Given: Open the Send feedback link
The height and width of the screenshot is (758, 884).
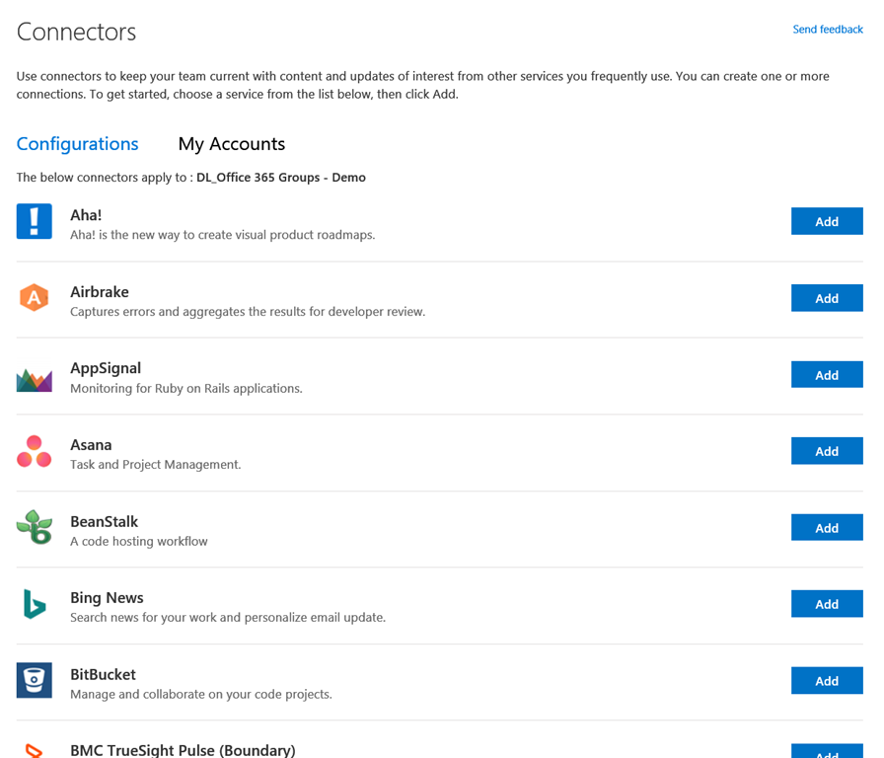Looking at the screenshot, I should (x=827, y=30).
